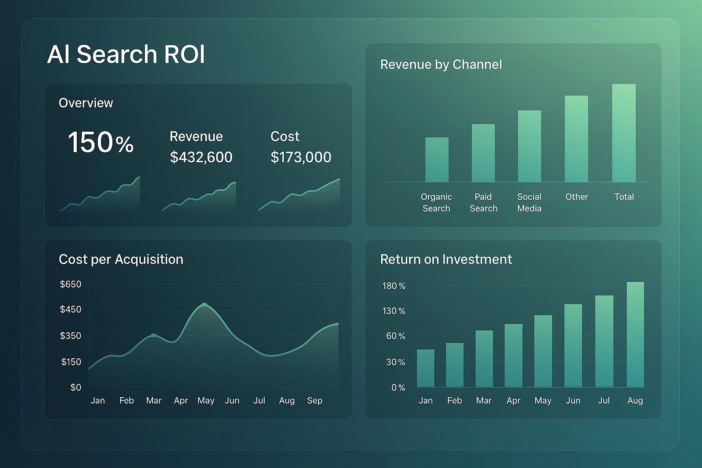Open the Revenue by Channel panel
702x468 pixels.
[441, 64]
